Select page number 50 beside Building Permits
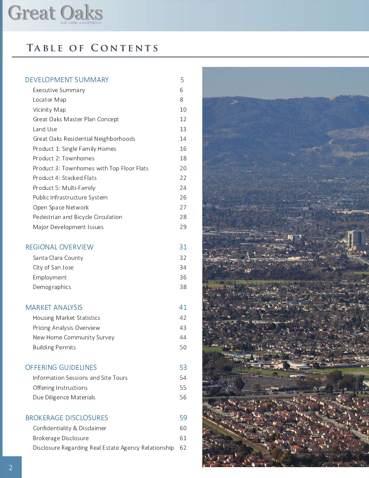 (x=183, y=348)
